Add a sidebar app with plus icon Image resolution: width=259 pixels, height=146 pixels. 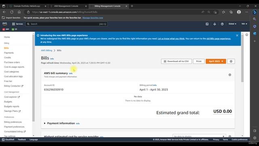click(x=255, y=41)
